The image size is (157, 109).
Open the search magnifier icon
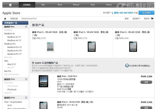[137, 5]
